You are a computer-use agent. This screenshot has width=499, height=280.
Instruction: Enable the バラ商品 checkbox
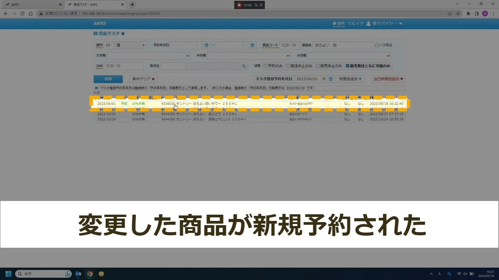point(377,45)
